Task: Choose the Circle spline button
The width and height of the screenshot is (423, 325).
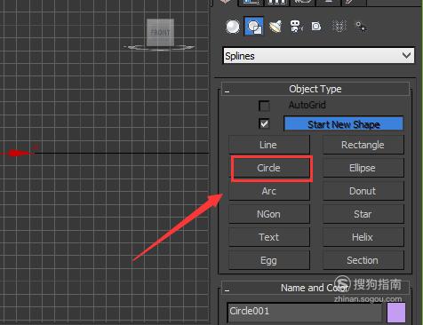Action: [x=269, y=168]
